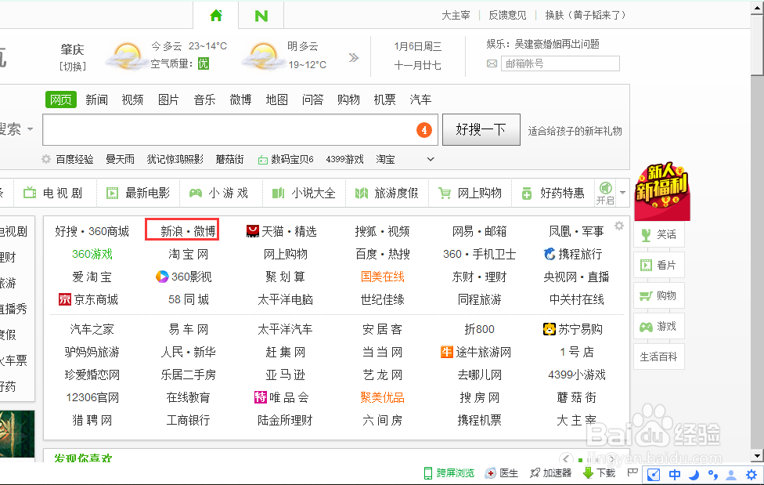Open 加速器 rocket tool

(550, 472)
